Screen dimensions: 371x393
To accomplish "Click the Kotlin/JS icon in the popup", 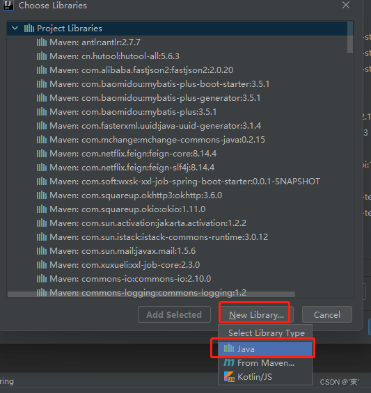I will coord(229,376).
